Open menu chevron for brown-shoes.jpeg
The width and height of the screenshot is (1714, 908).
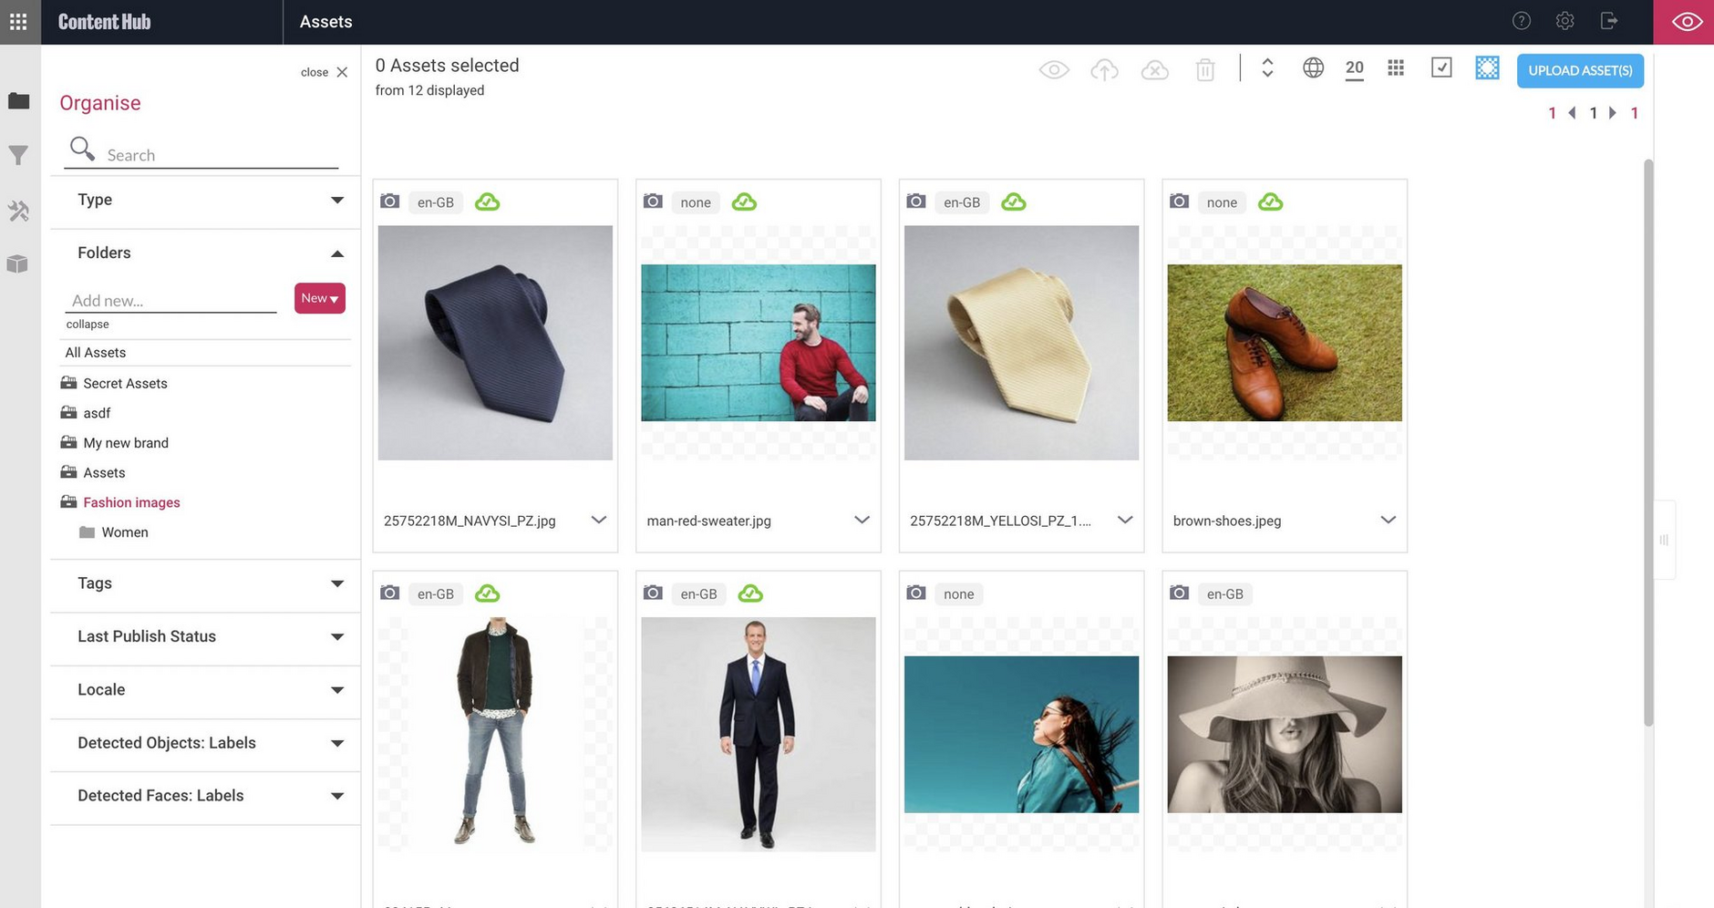point(1389,520)
